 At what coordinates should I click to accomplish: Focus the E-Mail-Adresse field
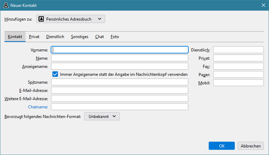pyautogui.click(x=119, y=91)
